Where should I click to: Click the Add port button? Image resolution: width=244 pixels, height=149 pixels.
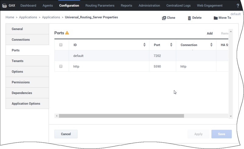click(x=210, y=33)
